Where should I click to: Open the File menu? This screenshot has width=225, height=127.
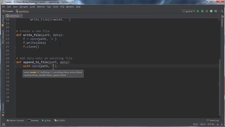[4, 7]
